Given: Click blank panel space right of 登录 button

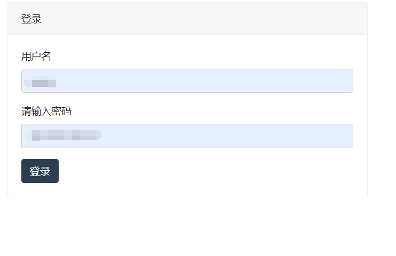Looking at the screenshot, I should click(213, 171).
